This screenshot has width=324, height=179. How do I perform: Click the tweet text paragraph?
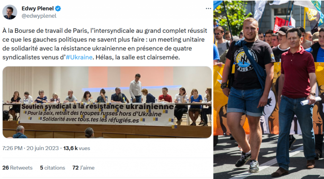pyautogui.click(x=105, y=44)
